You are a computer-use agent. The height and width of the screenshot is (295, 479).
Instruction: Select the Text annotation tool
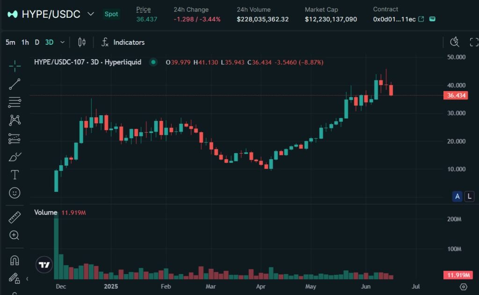point(15,175)
